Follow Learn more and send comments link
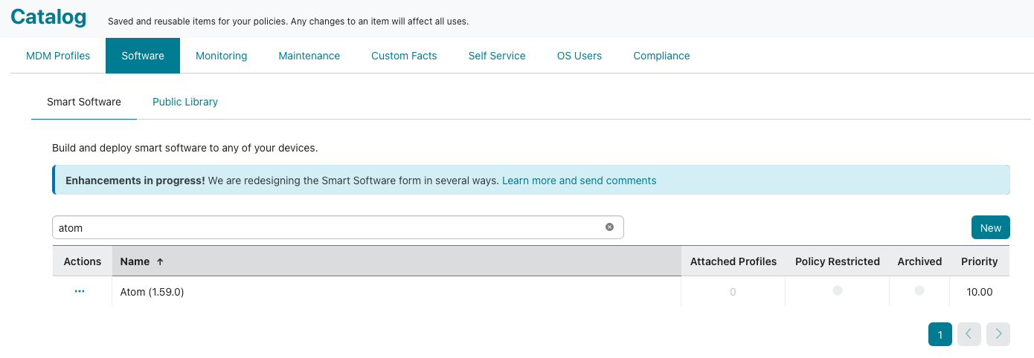Image resolution: width=1034 pixels, height=358 pixels. 579,180
